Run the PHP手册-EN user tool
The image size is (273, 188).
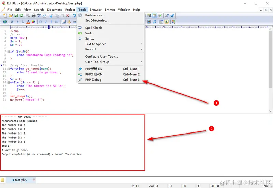pyautogui.click(x=111, y=69)
